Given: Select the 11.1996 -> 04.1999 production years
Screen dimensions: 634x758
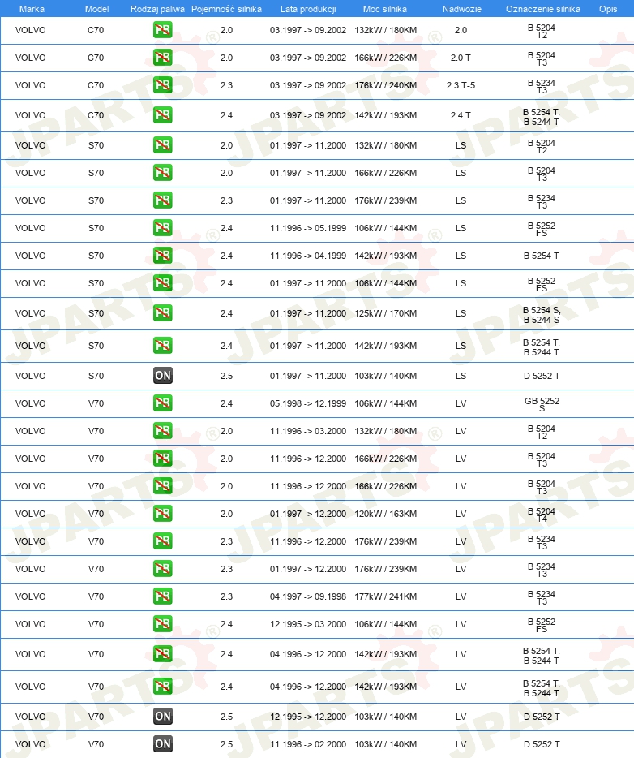Looking at the screenshot, I should tap(308, 256).
